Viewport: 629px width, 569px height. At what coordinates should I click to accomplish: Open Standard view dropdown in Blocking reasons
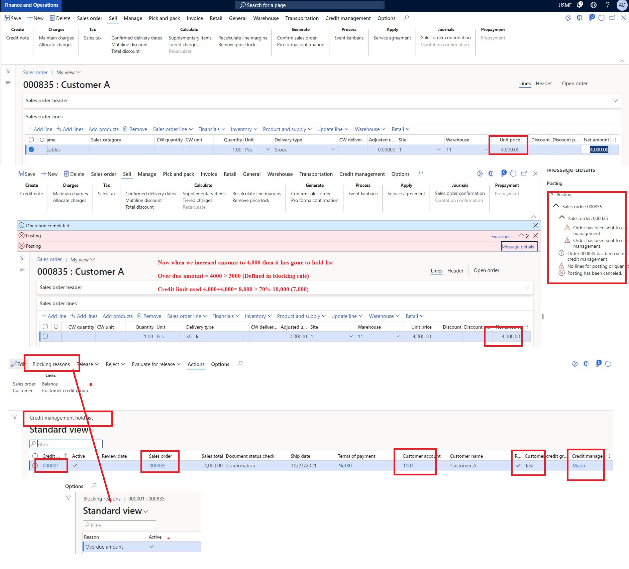click(146, 511)
